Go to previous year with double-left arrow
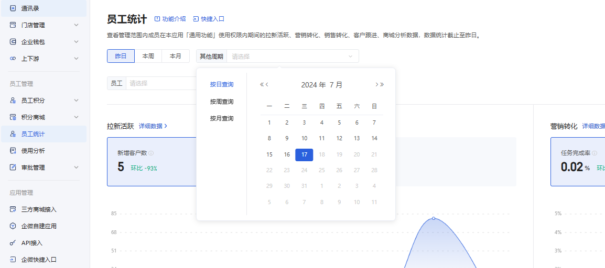605x268 pixels. [262, 85]
